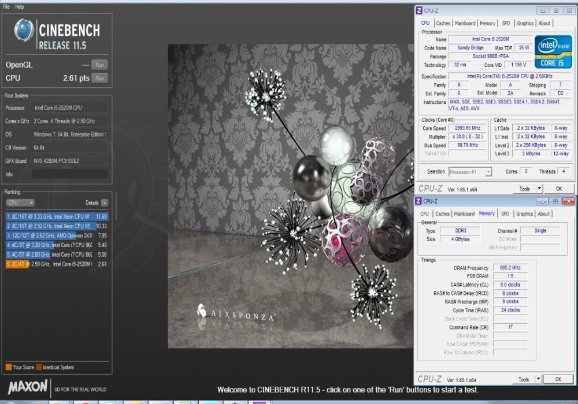
Task: Click the Cinebench globe logo icon
Action: pyautogui.click(x=24, y=30)
